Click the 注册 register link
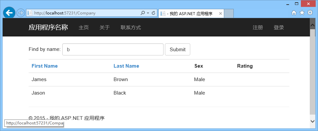318x131 pixels. click(x=258, y=28)
